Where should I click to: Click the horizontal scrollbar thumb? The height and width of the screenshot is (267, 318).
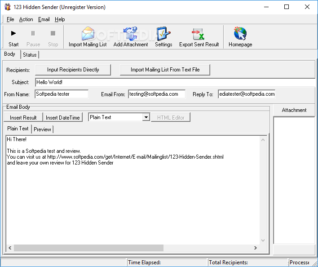(88, 248)
